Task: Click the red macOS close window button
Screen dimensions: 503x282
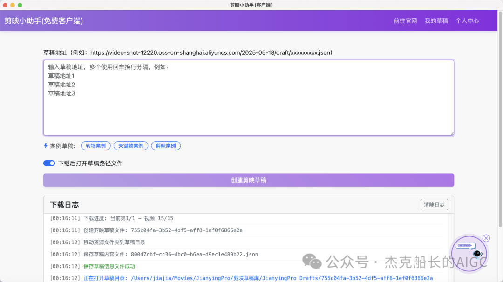Action: pos(5,5)
